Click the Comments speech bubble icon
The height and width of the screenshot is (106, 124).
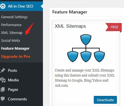point(3,99)
